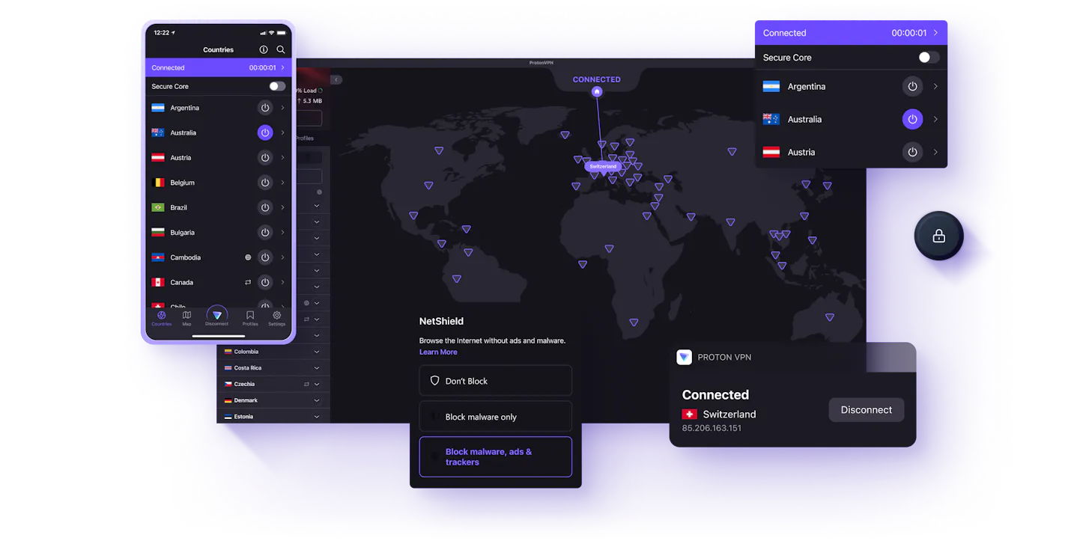Click the Argentina flag in the top-right panel
The width and height of the screenshot is (1083, 541).
pyautogui.click(x=771, y=86)
